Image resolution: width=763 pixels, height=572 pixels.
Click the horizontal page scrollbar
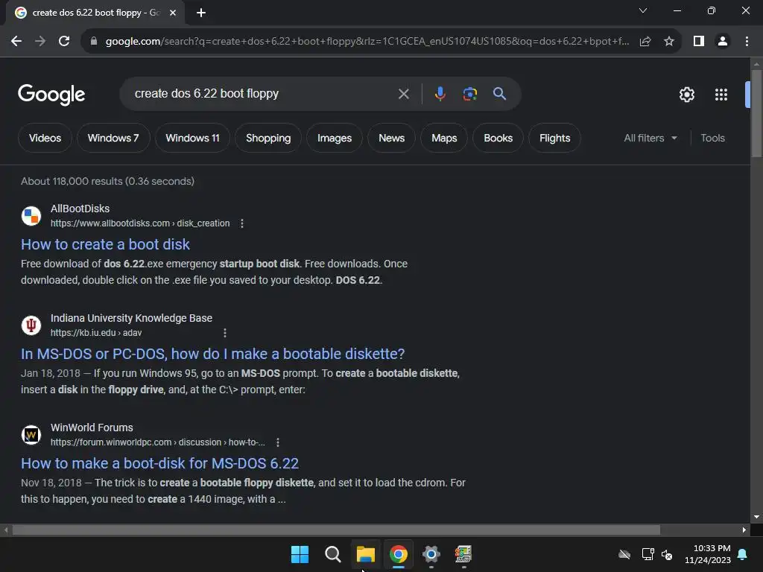pyautogui.click(x=336, y=530)
